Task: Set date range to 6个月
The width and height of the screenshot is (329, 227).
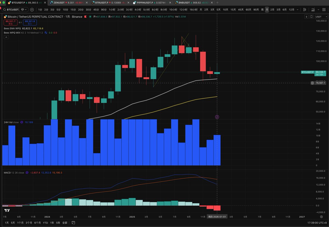Action: point(38,223)
